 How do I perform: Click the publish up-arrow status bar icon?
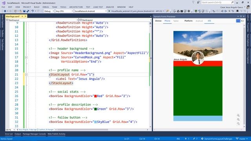point(186,139)
